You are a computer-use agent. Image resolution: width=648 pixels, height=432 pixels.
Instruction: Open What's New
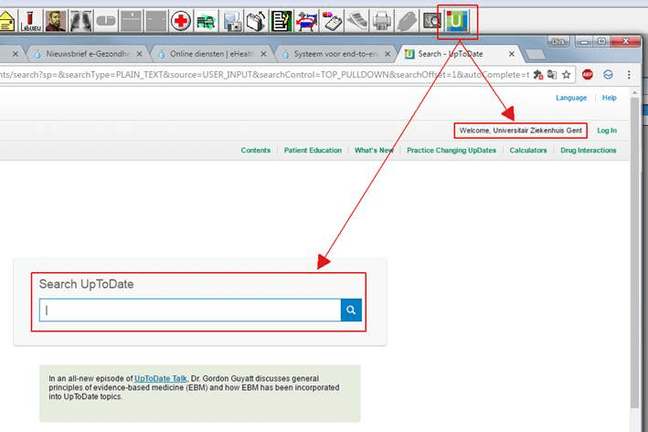[374, 151]
